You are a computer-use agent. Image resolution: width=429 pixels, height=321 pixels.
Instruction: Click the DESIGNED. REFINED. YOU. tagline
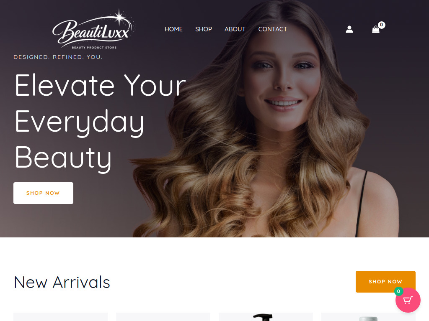click(x=58, y=57)
